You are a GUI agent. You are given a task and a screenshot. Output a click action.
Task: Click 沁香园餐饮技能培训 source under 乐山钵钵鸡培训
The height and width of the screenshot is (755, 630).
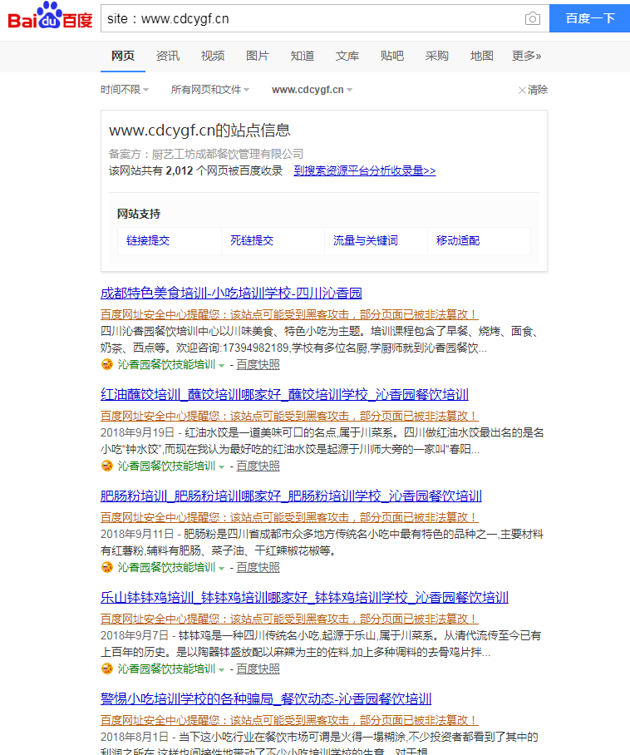point(166,669)
